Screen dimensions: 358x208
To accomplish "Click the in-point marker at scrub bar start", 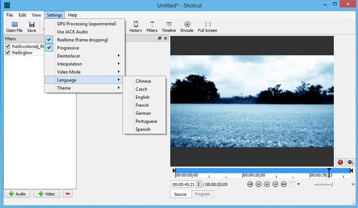I will click(174, 170).
